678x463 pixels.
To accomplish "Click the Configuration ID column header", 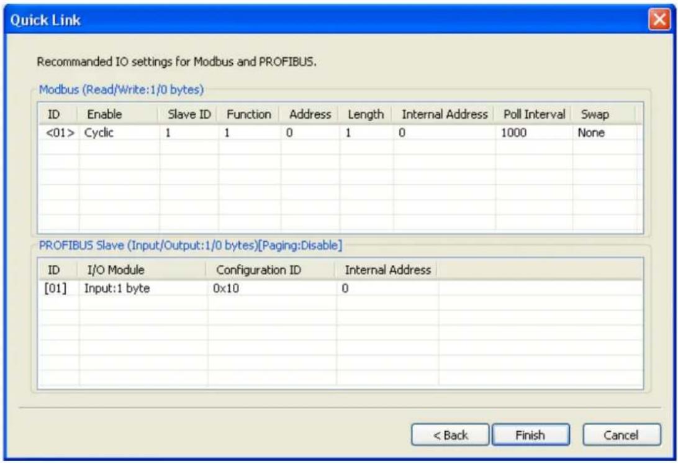I will [270, 270].
